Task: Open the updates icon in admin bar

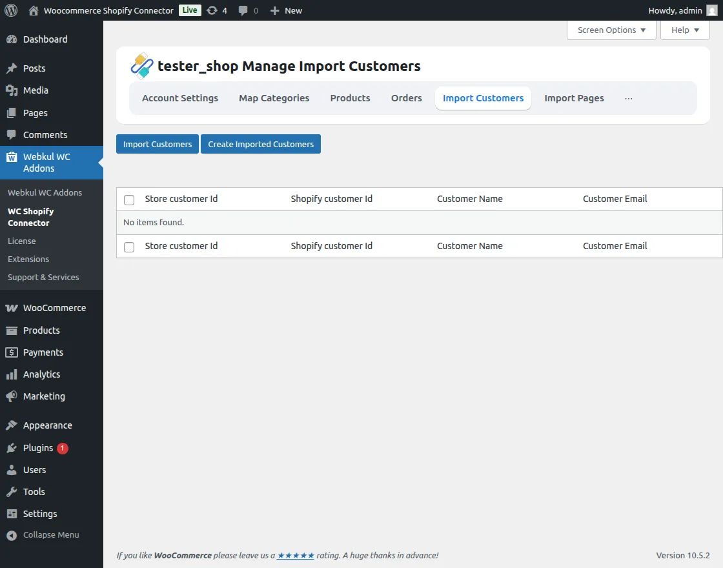Action: (212, 10)
